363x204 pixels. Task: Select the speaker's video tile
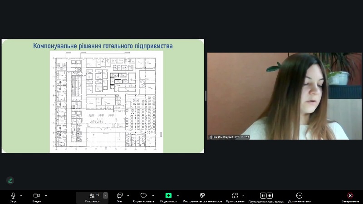(x=278, y=96)
